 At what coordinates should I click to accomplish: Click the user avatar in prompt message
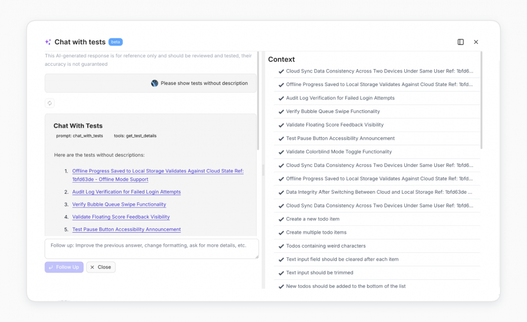(154, 83)
